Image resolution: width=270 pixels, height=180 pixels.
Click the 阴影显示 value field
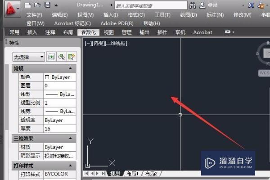pos(59,156)
